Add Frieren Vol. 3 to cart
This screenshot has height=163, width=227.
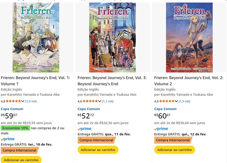point(98,150)
